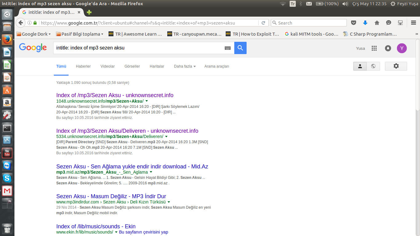
Task: Open the Firefox hamburger menu
Action: point(414,23)
